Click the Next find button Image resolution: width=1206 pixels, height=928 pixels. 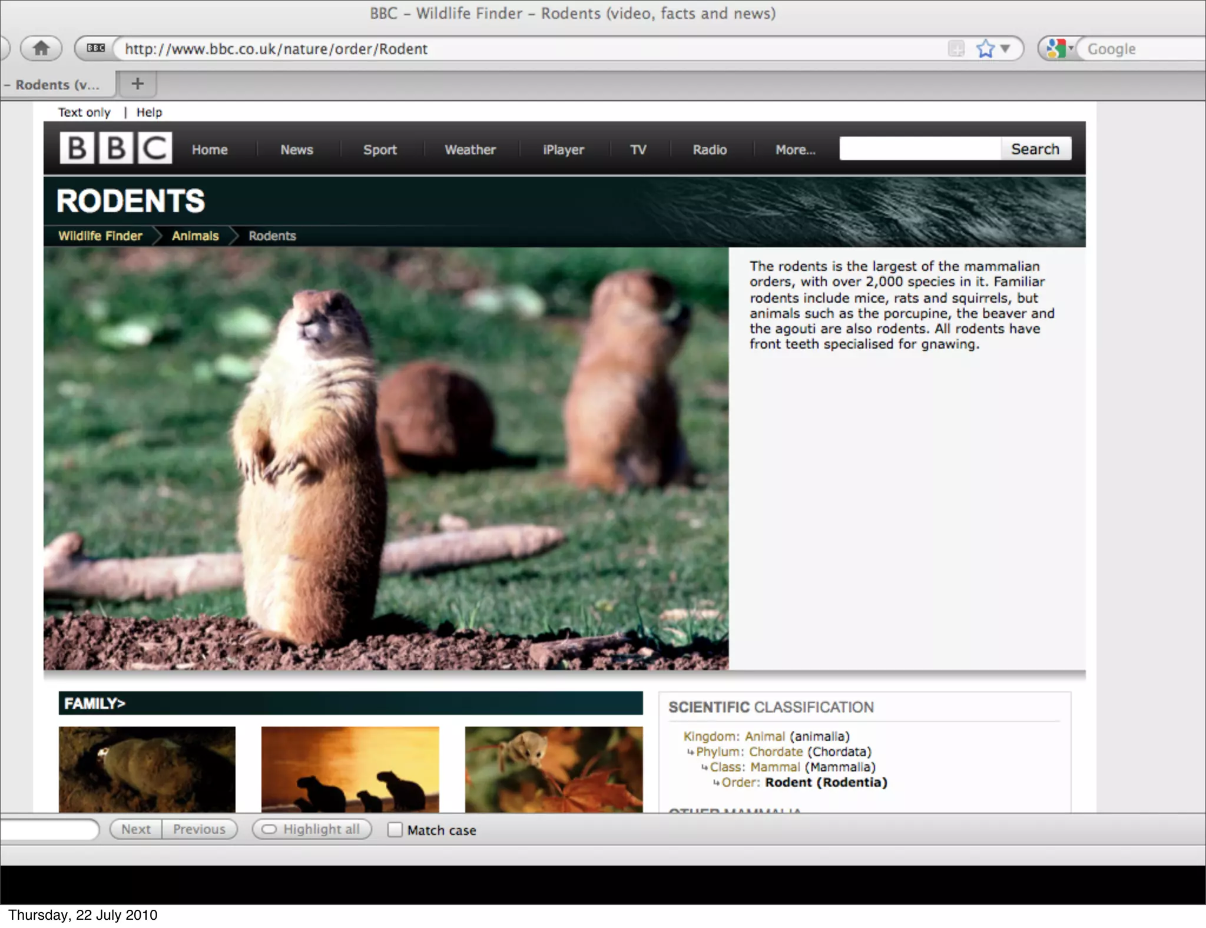pyautogui.click(x=136, y=829)
